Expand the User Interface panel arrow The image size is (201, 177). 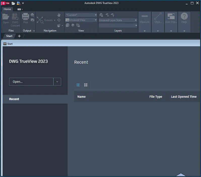click(x=171, y=31)
